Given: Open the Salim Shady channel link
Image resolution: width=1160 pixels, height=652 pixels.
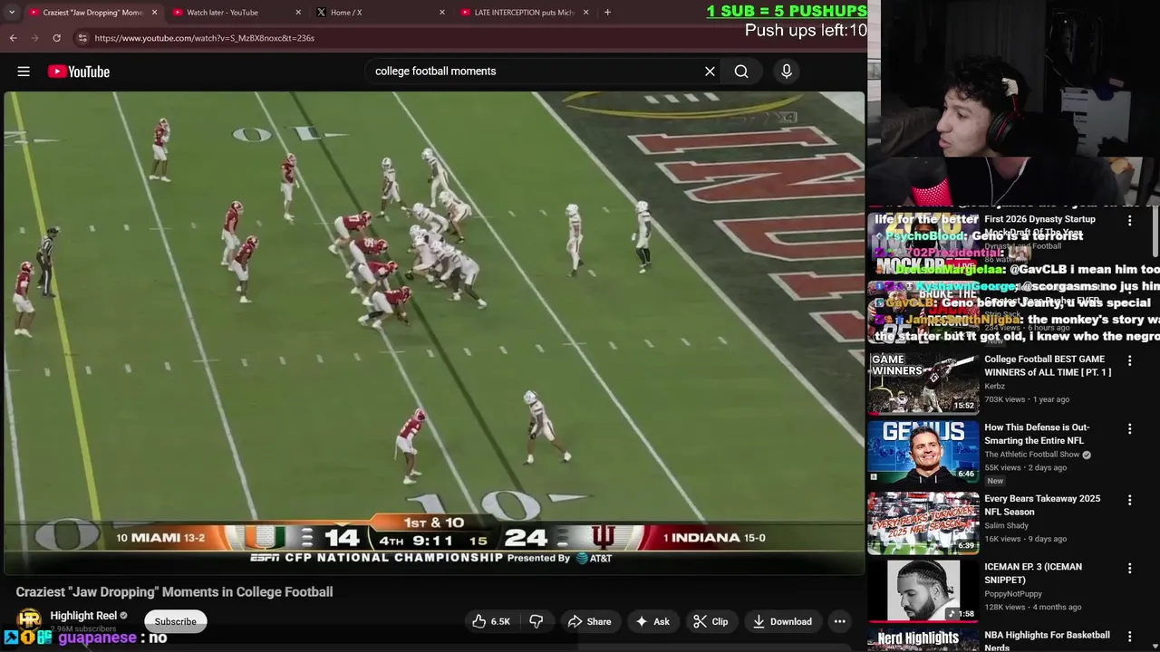Looking at the screenshot, I should tap(1007, 525).
